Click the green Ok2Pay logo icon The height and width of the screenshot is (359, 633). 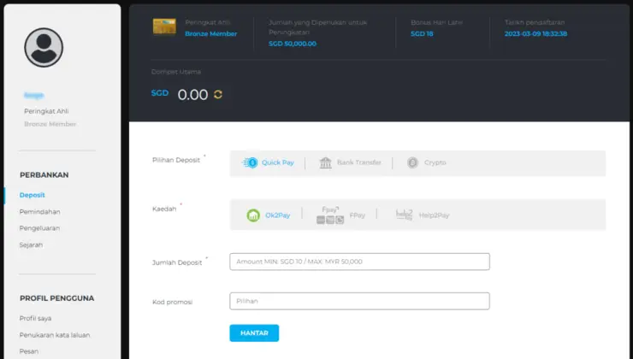253,215
